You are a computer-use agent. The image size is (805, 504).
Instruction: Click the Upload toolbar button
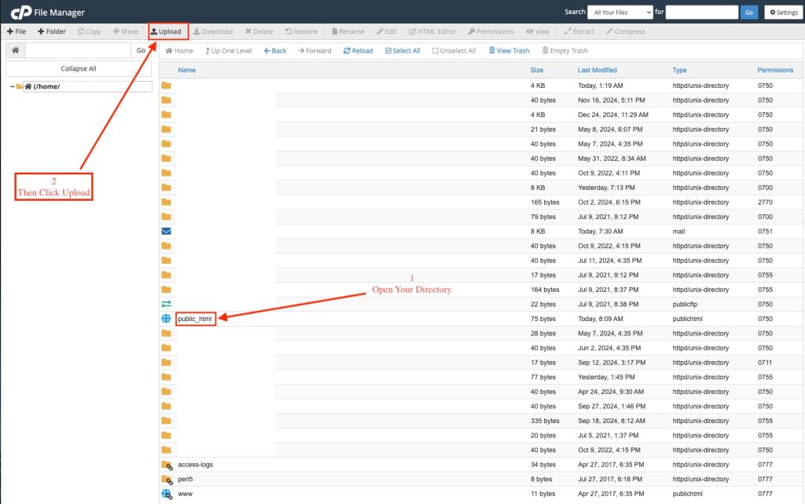click(x=166, y=31)
